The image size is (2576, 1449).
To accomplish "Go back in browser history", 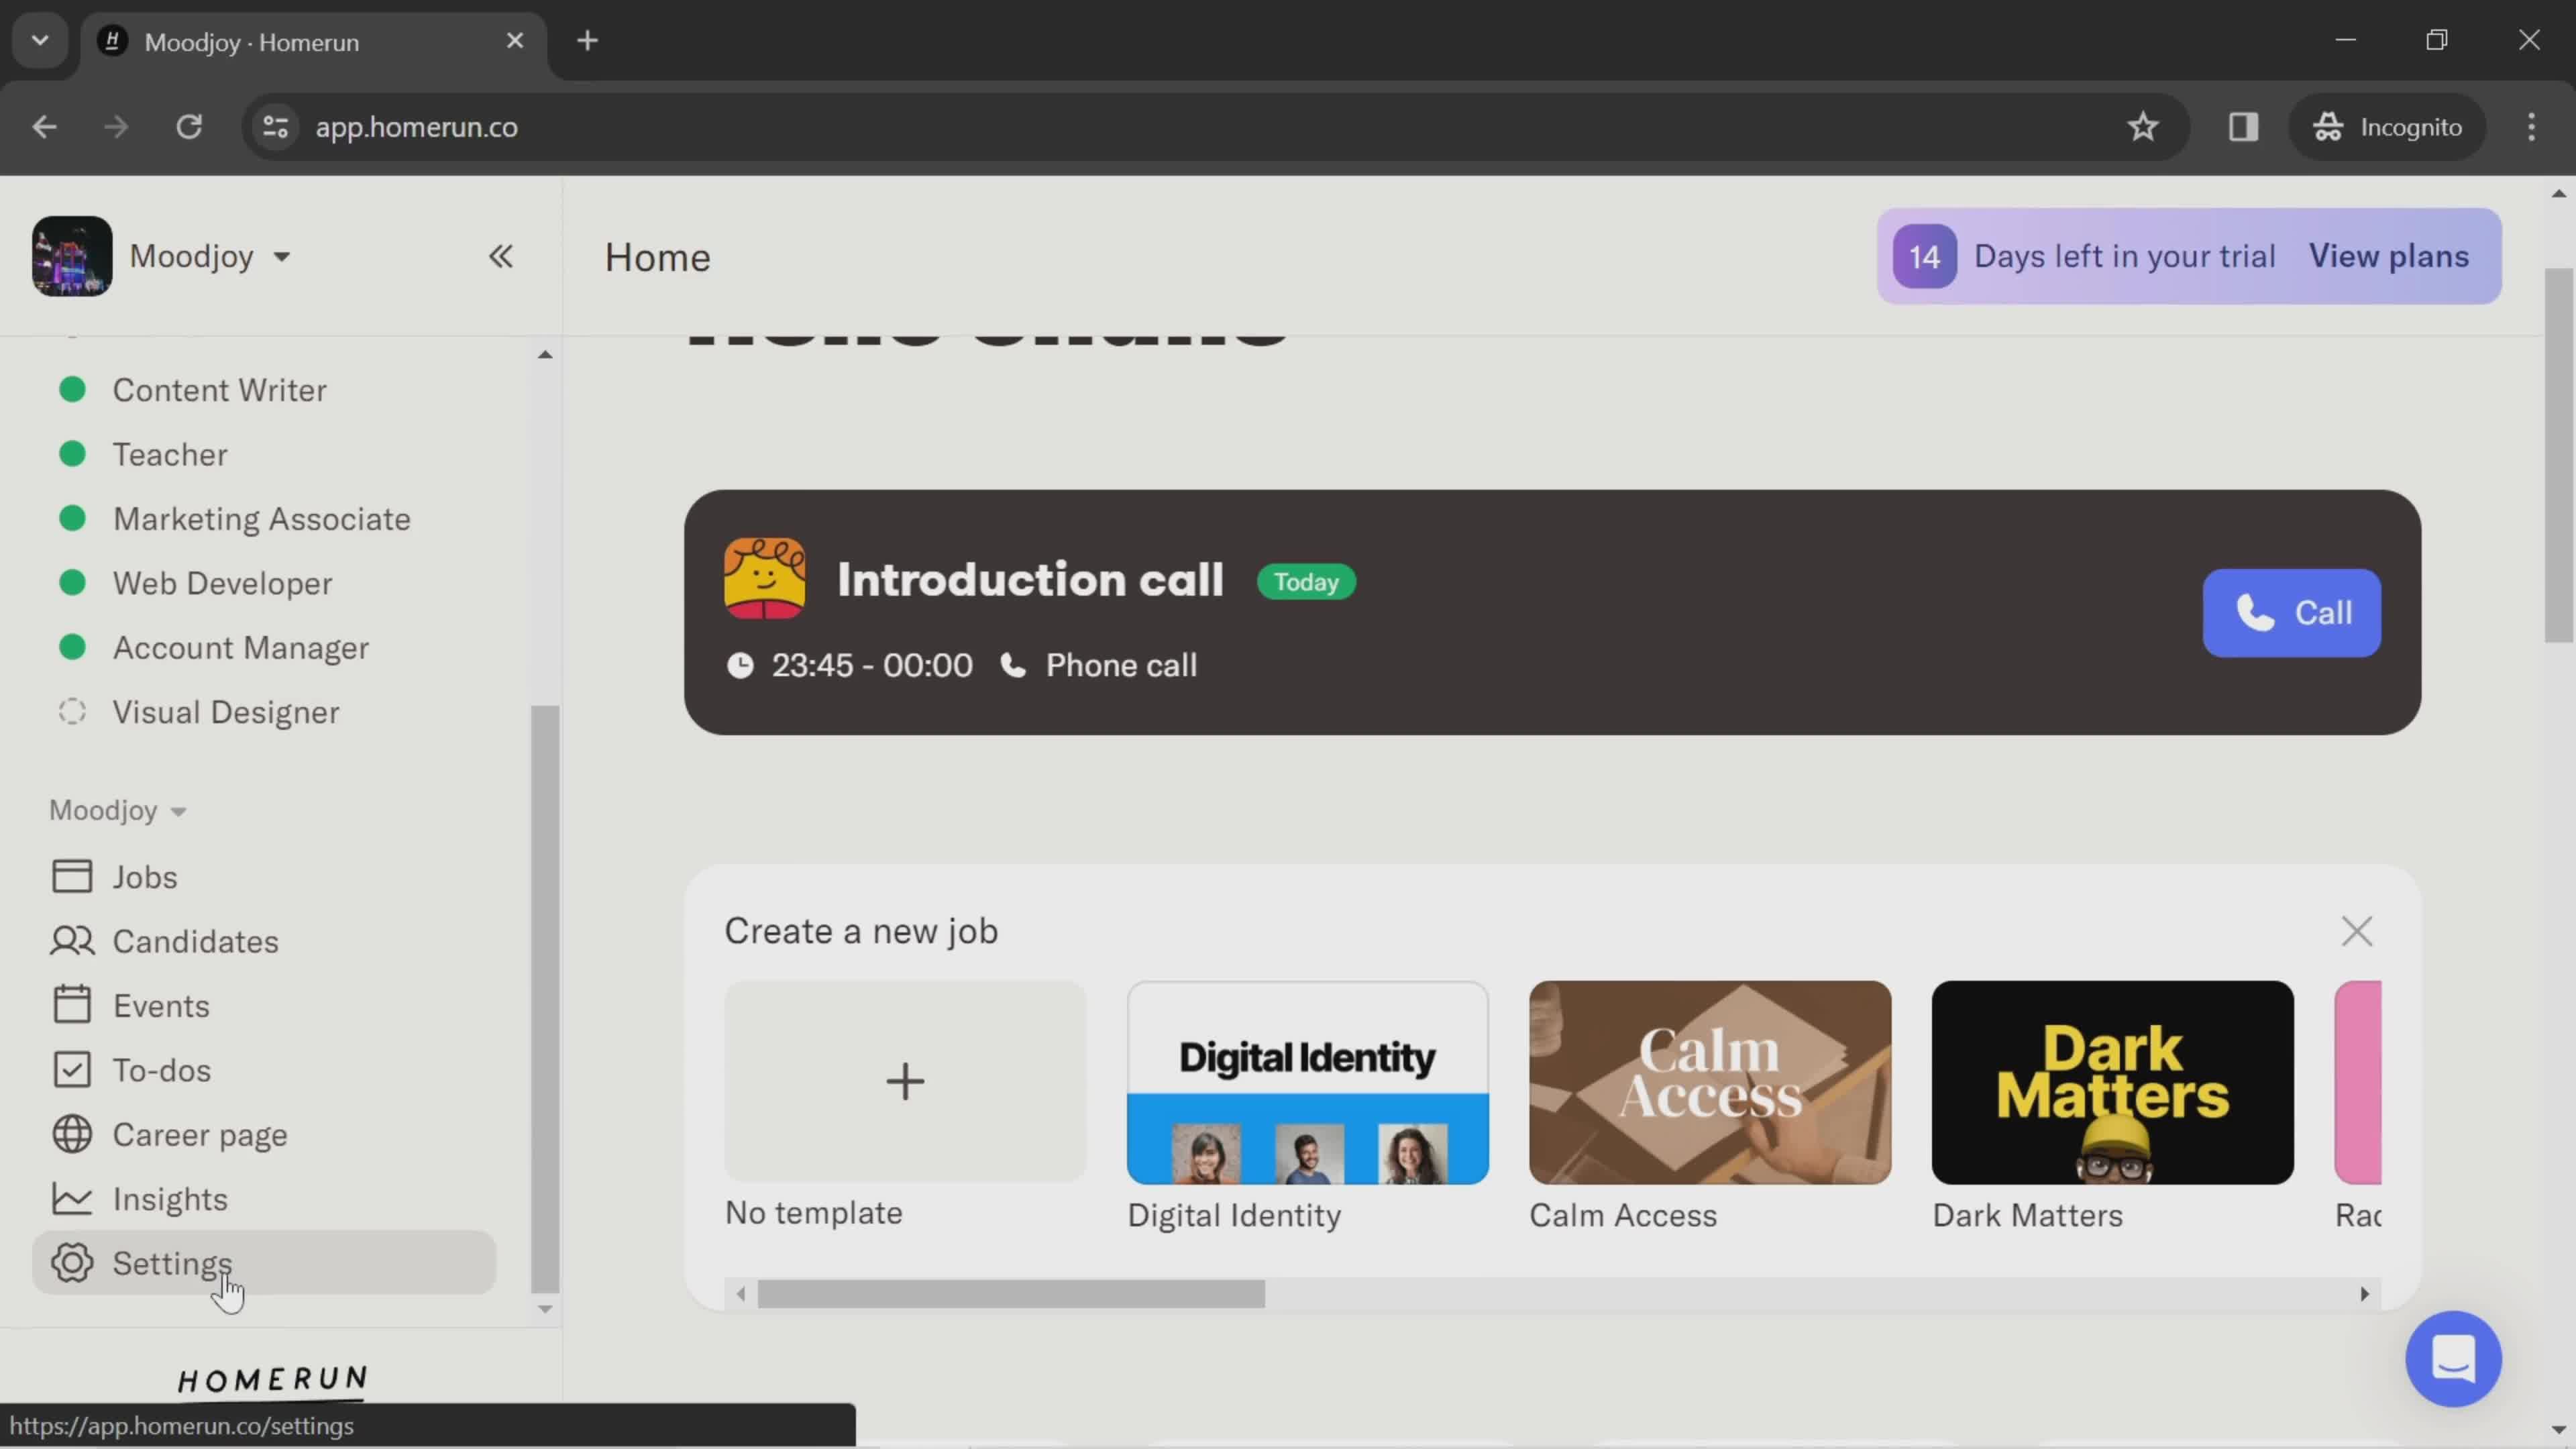I will click(x=44, y=127).
